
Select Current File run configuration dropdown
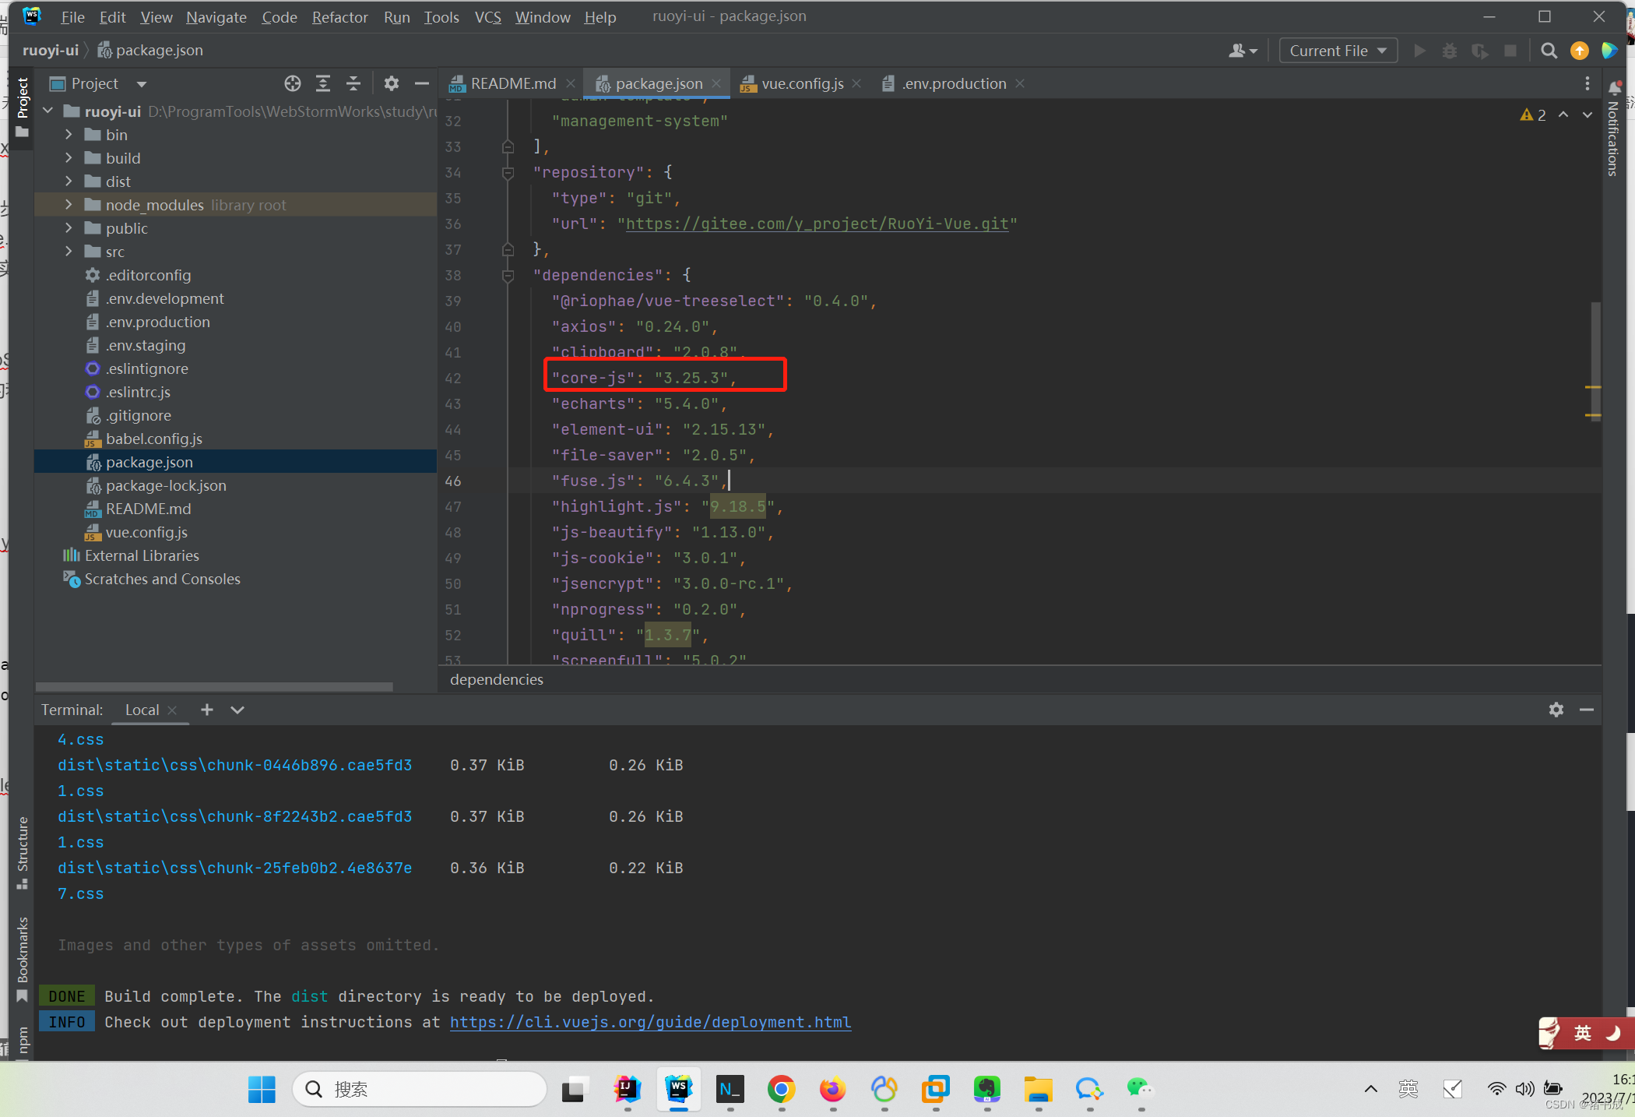click(1335, 50)
